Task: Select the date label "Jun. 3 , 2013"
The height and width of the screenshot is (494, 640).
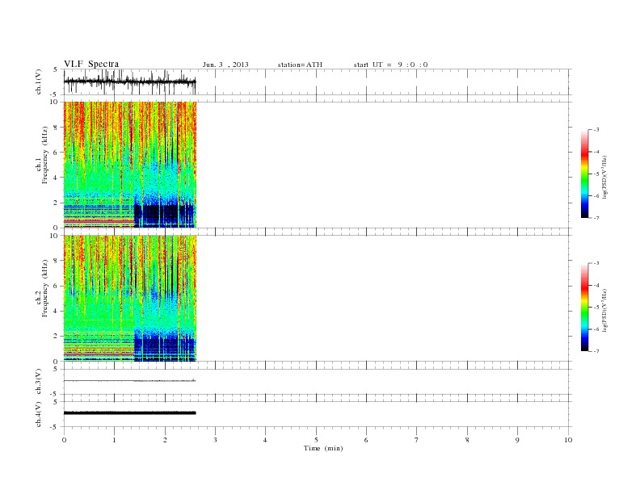Action: point(225,65)
